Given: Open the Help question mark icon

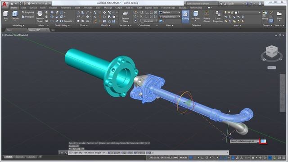Looking at the screenshot, I should pyautogui.click(x=260, y=4).
